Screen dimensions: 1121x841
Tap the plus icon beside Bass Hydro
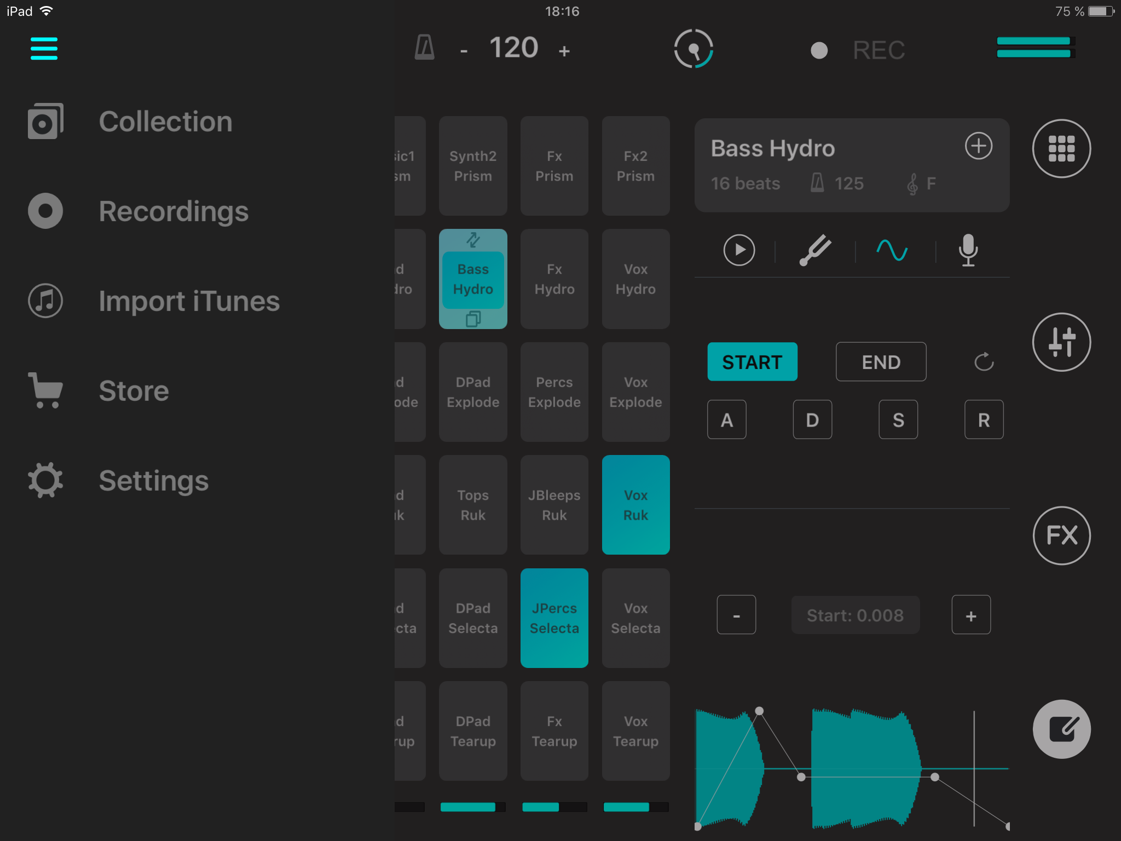click(978, 146)
